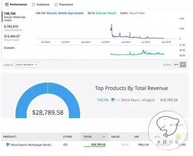
Task: Click the Audience tab icon
Action: pyautogui.click(x=34, y=5)
